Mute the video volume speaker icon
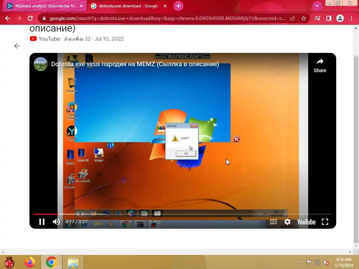Image resolution: width=359 pixels, height=269 pixels. 56,222
